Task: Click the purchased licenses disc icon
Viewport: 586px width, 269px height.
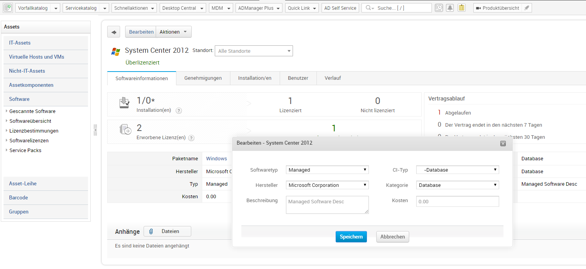Action: pyautogui.click(x=125, y=129)
